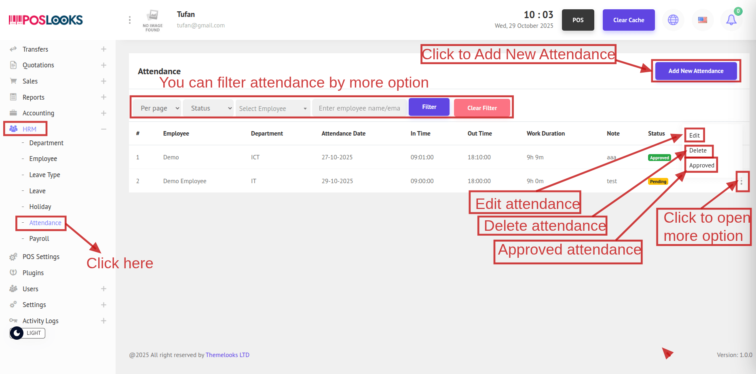756x374 pixels.
Task: Select Approved in the options menu
Action: [701, 165]
